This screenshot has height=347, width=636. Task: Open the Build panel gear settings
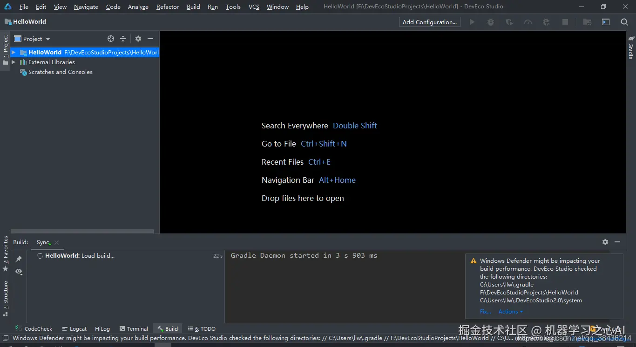point(605,242)
